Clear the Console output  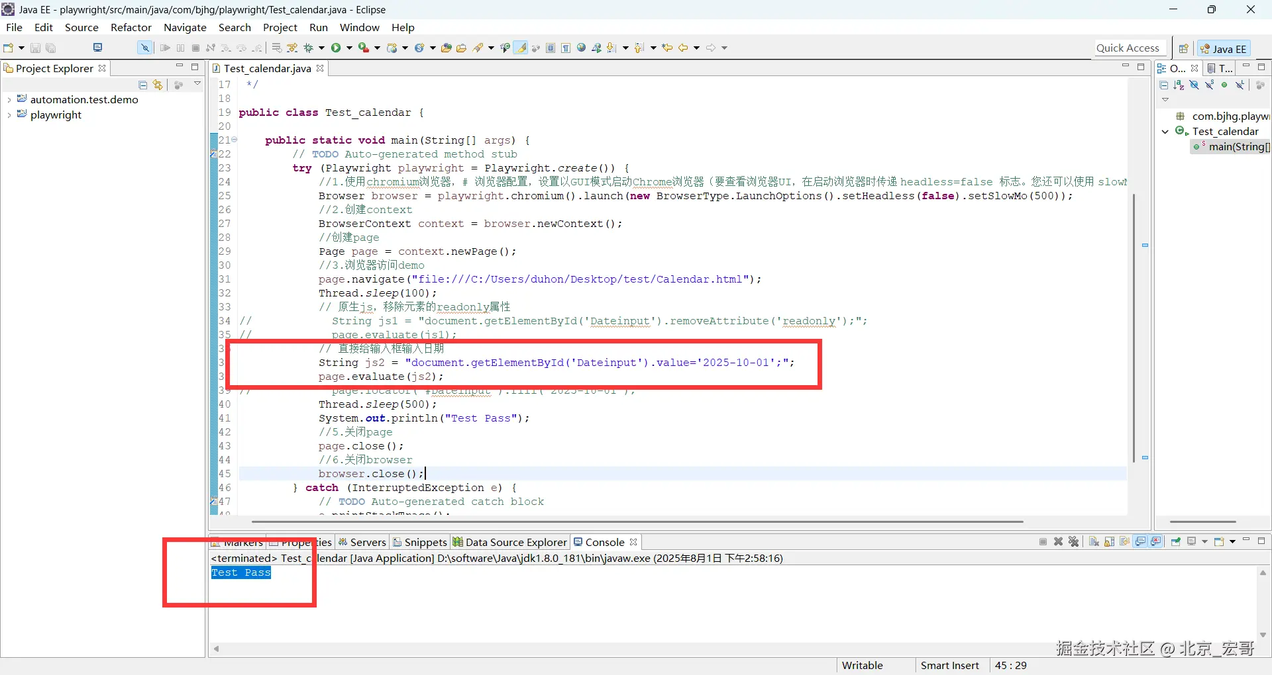point(1094,542)
